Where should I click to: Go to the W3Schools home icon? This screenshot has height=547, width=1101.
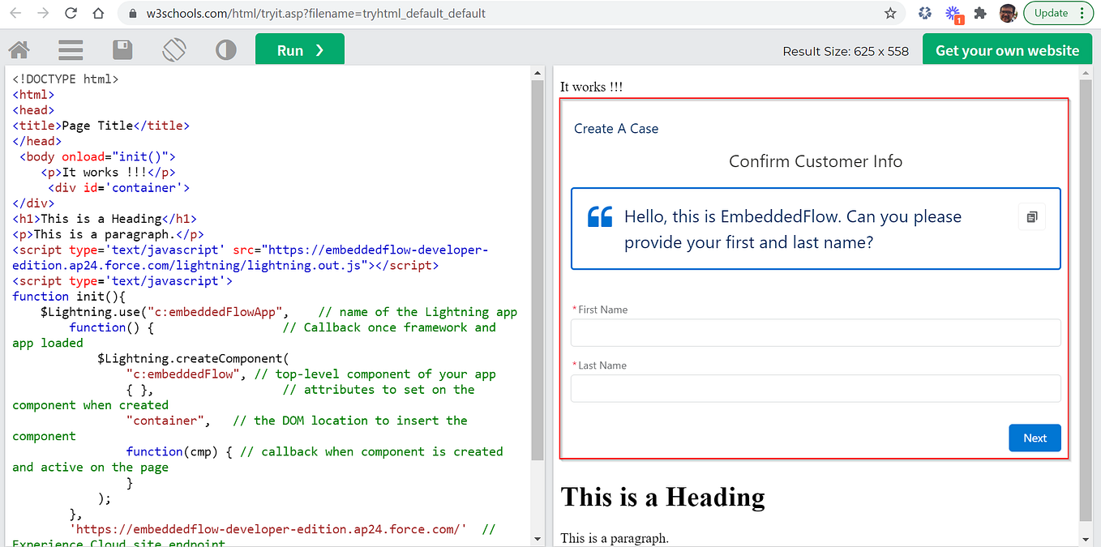tap(19, 50)
